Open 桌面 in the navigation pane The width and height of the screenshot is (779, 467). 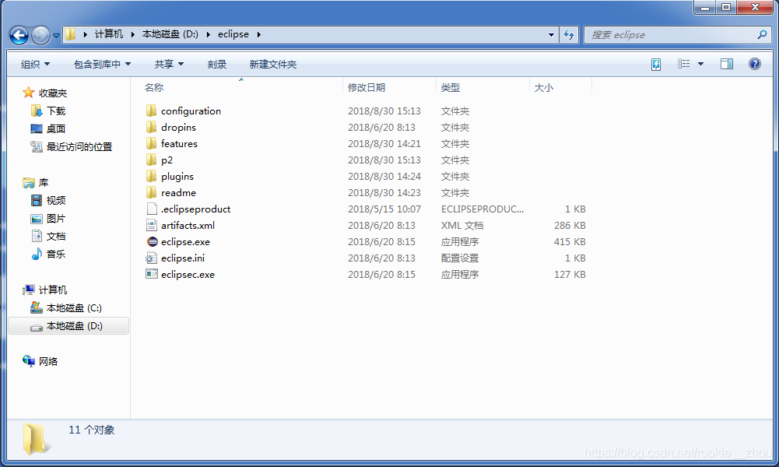[56, 128]
